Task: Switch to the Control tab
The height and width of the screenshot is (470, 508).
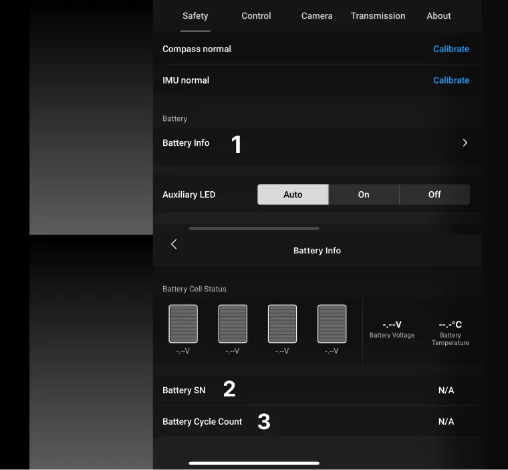Action: coord(256,16)
